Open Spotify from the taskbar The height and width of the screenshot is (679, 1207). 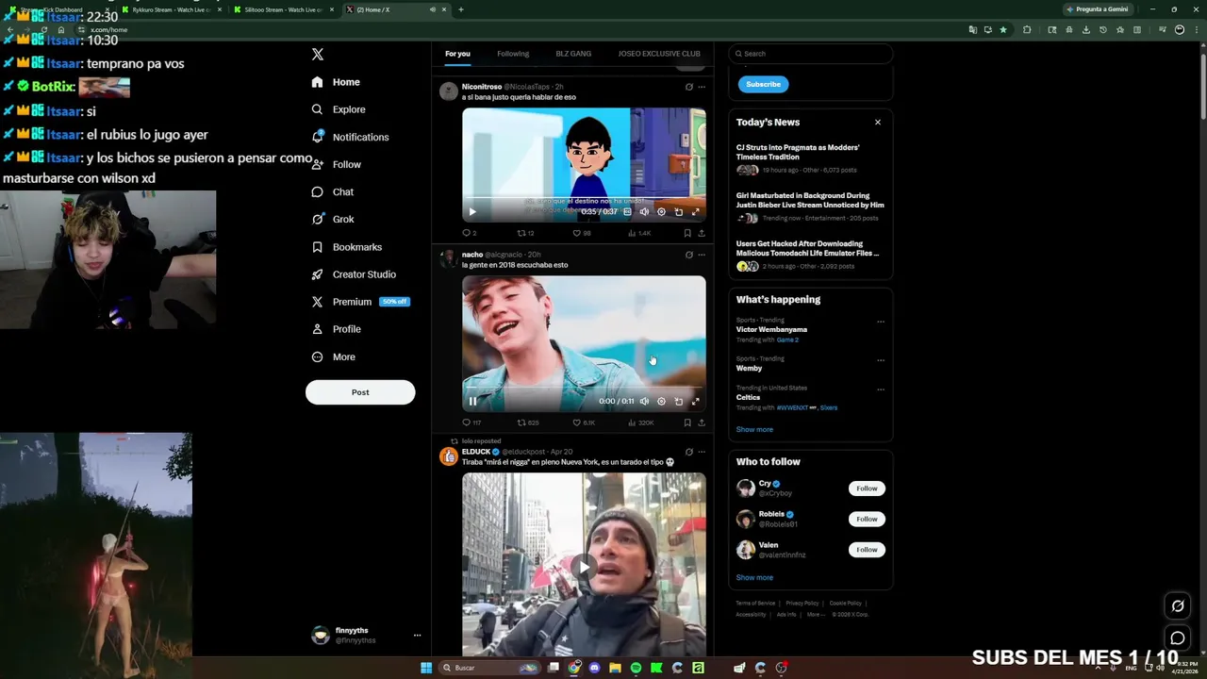tap(636, 668)
